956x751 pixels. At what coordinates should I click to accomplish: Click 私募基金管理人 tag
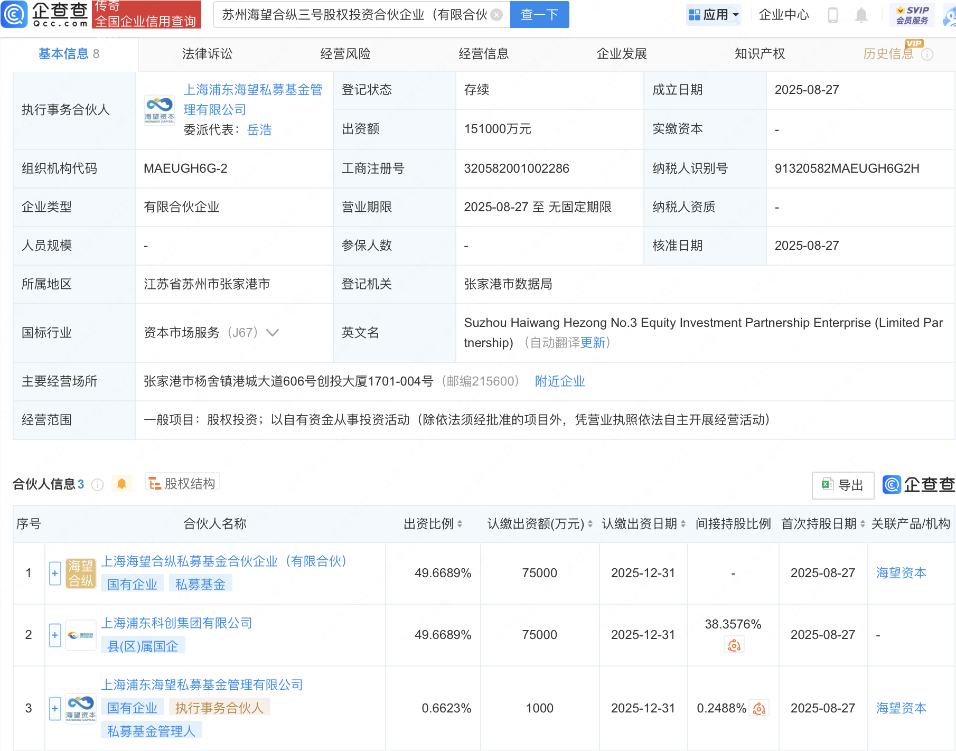click(x=152, y=731)
